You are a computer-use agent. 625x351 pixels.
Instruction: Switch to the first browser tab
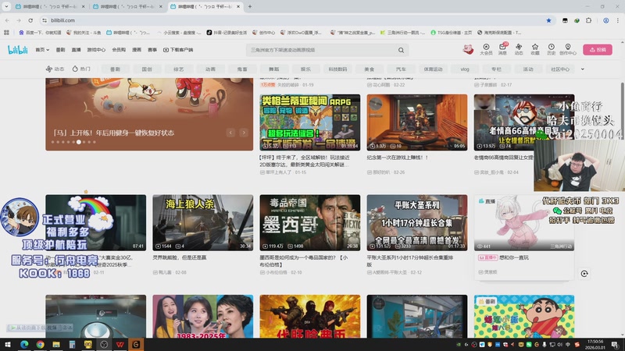[x=49, y=6]
